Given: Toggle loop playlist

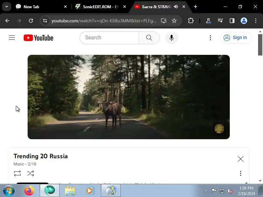Looking at the screenshot, I should [x=17, y=173].
